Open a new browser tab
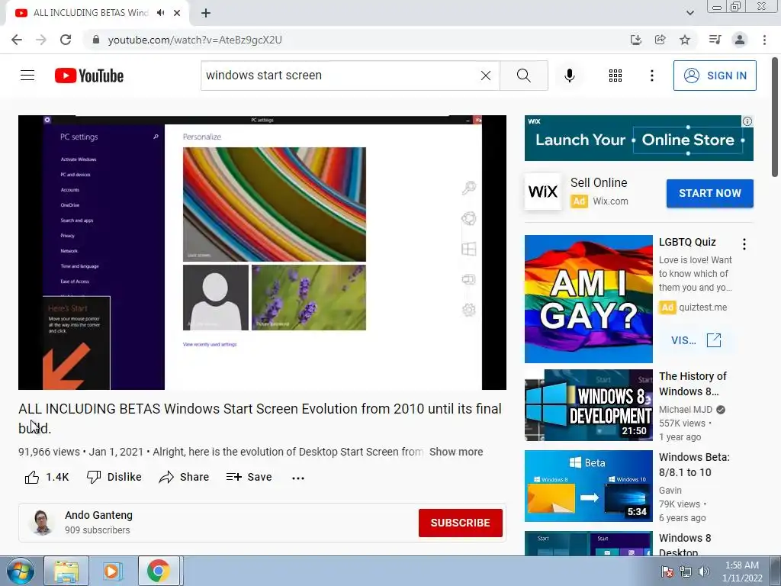This screenshot has width=781, height=586. coord(206,13)
